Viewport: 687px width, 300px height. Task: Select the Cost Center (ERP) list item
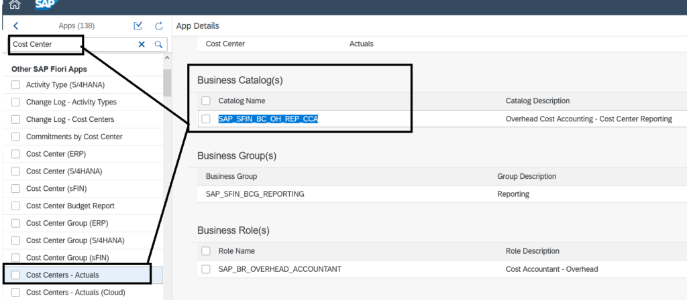[55, 154]
